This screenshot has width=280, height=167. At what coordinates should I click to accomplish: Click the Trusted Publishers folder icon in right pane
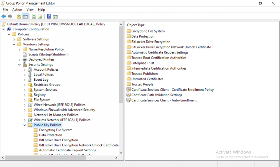pyautogui.click(x=129, y=74)
